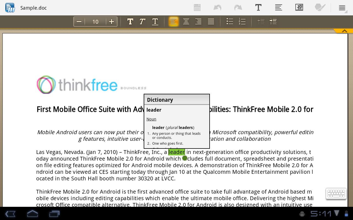Open the text formatting toolbar
Viewport: 353px width, 220px height.
(x=258, y=7)
